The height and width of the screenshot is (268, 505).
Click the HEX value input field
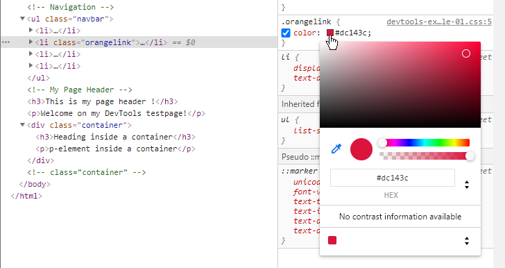pyautogui.click(x=393, y=178)
